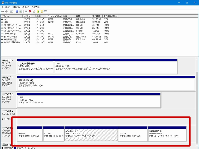Open the 表示(V) menu
This screenshot has width=199, height=149.
coord(26,7)
